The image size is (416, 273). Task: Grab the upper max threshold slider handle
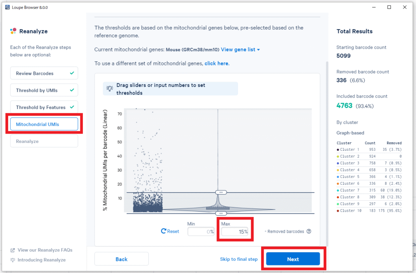[x=221, y=192]
